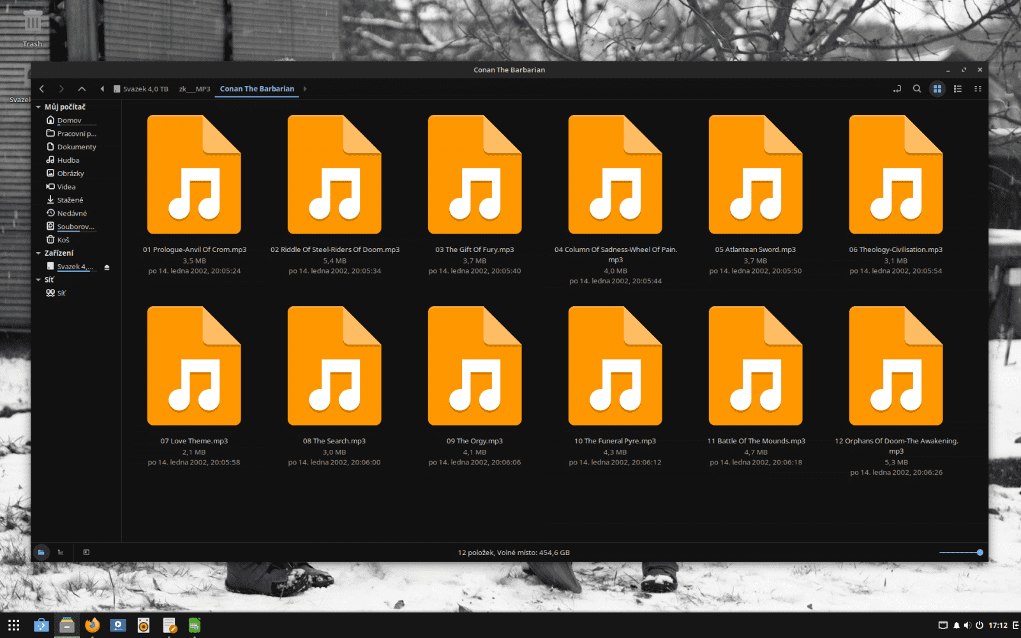Screen dimensions: 1021x638
Task: Switch to list view
Action: [x=958, y=89]
